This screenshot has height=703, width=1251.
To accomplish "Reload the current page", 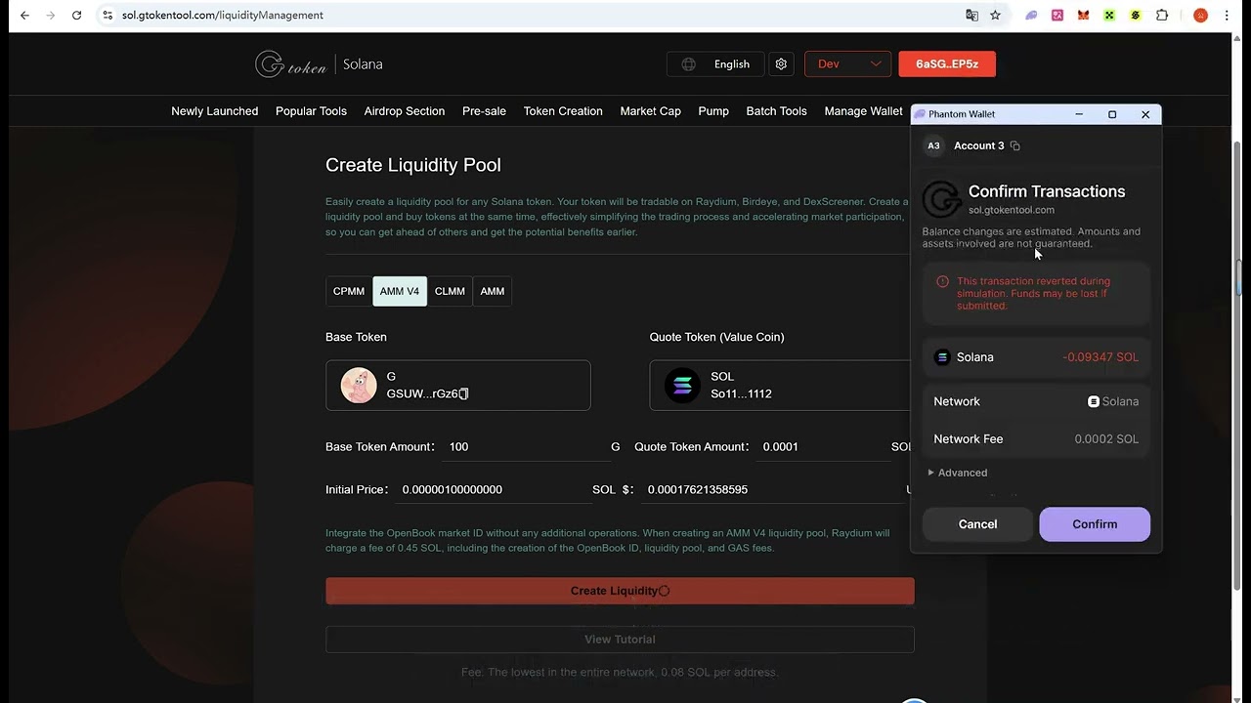I will [76, 15].
